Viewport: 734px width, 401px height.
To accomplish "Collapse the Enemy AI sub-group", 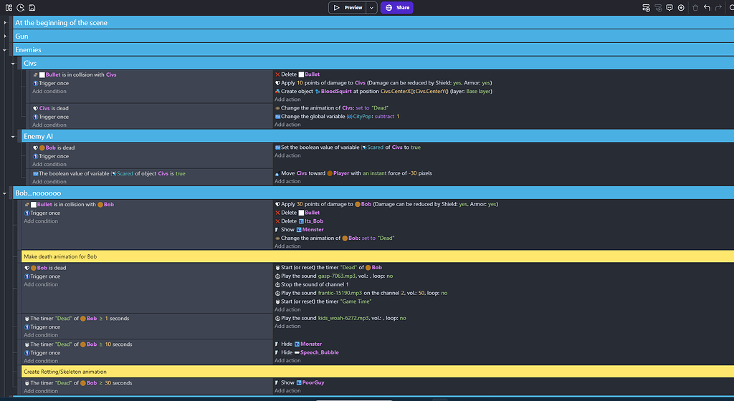I will pyautogui.click(x=13, y=137).
